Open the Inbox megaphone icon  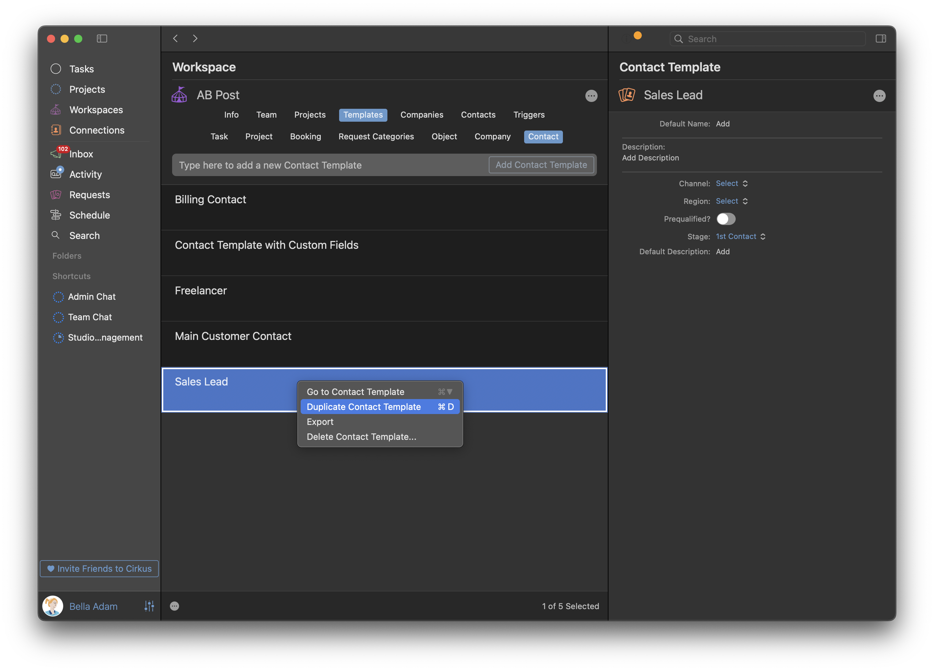click(x=56, y=154)
